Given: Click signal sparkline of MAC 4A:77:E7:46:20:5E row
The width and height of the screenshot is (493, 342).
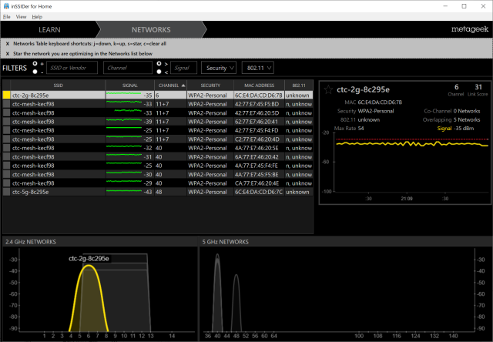Looking at the screenshot, I should tap(124, 146).
